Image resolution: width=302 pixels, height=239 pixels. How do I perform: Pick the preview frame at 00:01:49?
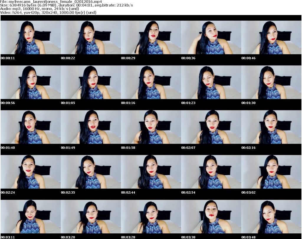coord(91,127)
